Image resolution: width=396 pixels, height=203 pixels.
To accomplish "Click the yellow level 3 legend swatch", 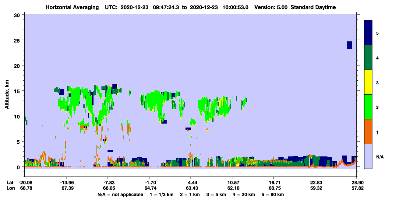I will (368, 82).
